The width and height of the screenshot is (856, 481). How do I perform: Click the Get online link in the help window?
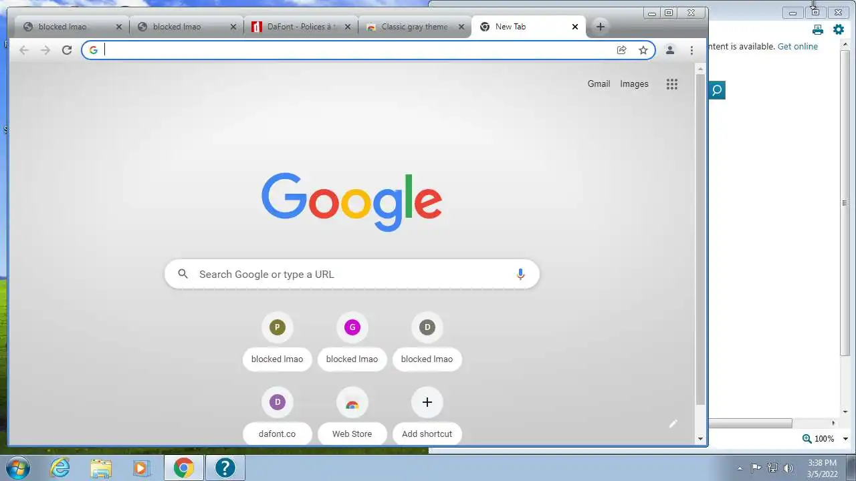pos(798,46)
